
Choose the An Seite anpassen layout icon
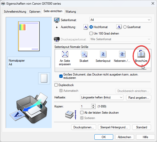tap(65, 54)
